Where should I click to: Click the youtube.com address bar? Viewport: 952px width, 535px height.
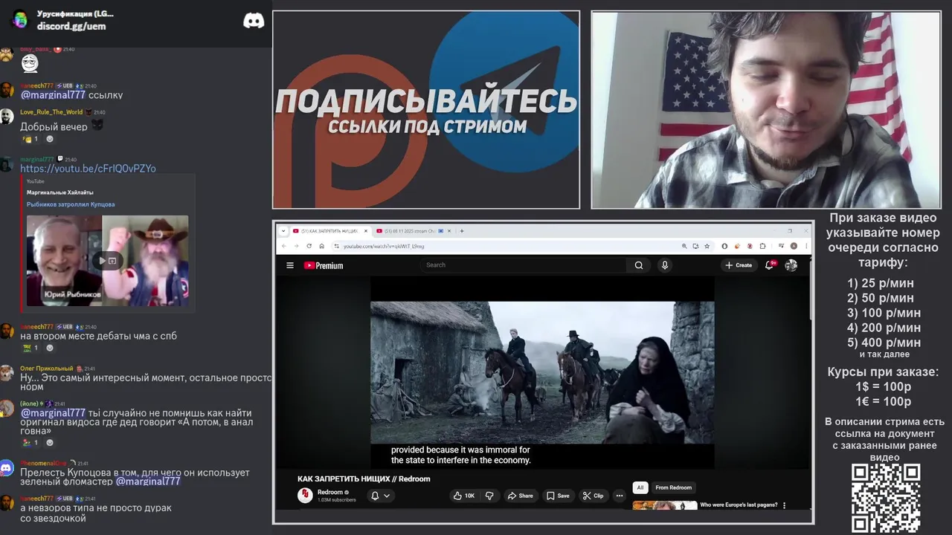point(506,246)
